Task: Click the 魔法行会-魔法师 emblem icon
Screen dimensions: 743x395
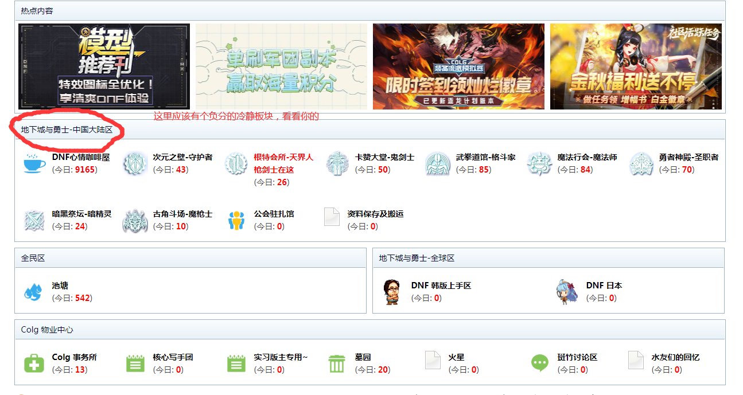Action: [539, 163]
